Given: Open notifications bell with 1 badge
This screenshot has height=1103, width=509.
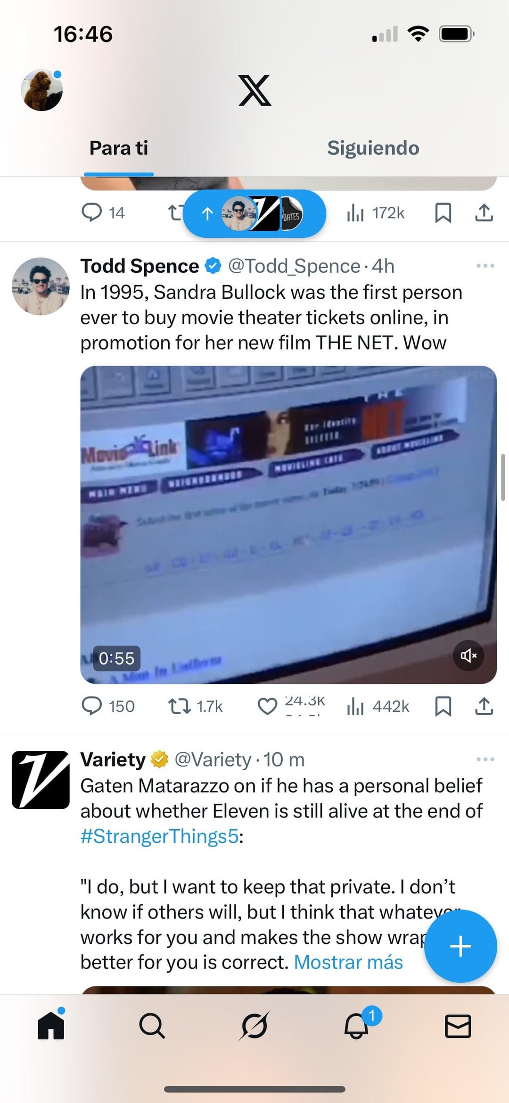Looking at the screenshot, I should point(356,1026).
